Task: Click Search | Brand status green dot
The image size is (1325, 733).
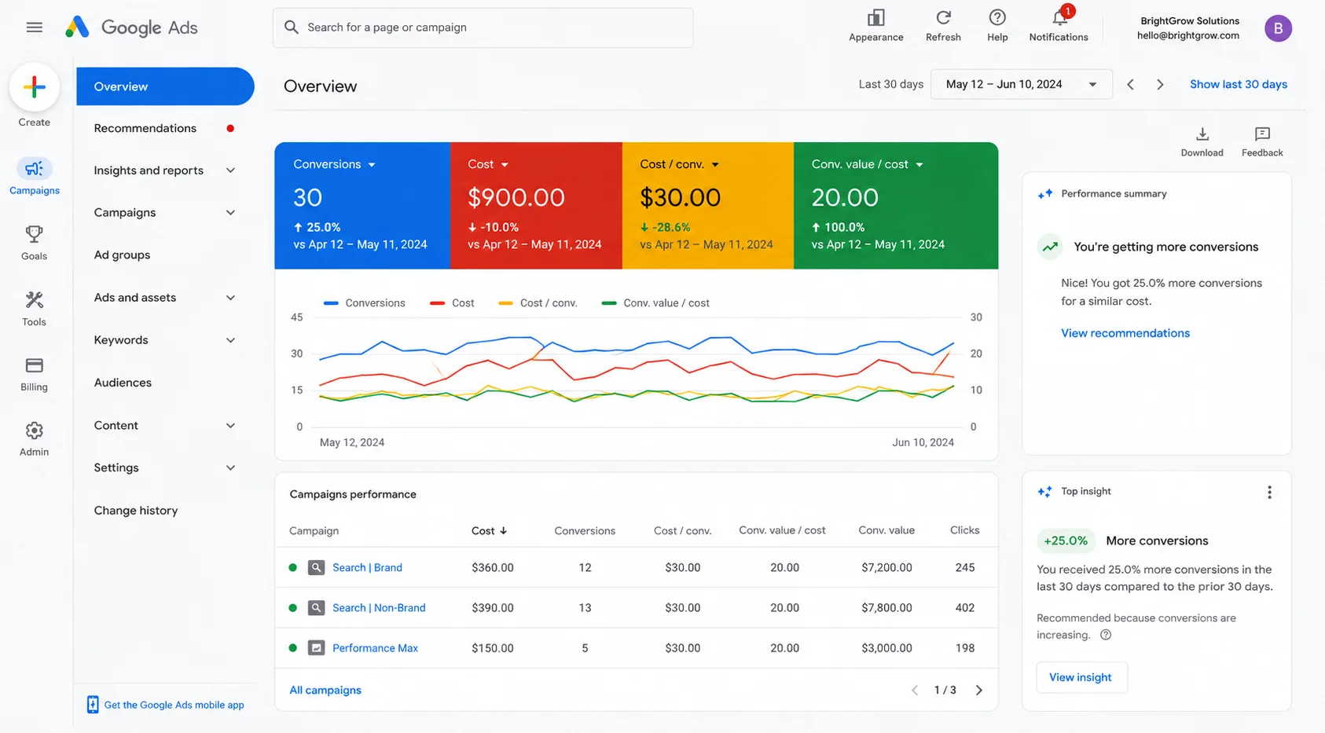Action: point(293,567)
